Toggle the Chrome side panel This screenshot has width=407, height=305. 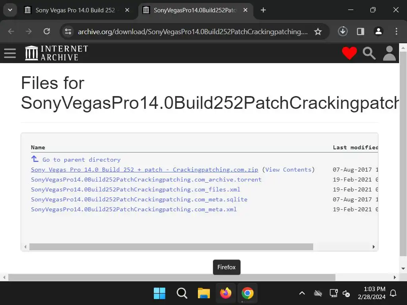[x=360, y=31]
